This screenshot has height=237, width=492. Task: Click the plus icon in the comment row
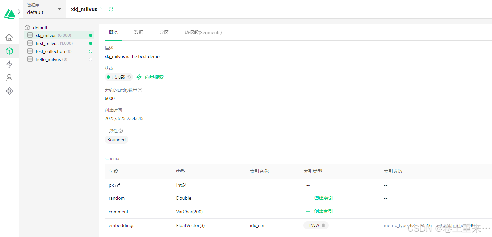coord(308,212)
